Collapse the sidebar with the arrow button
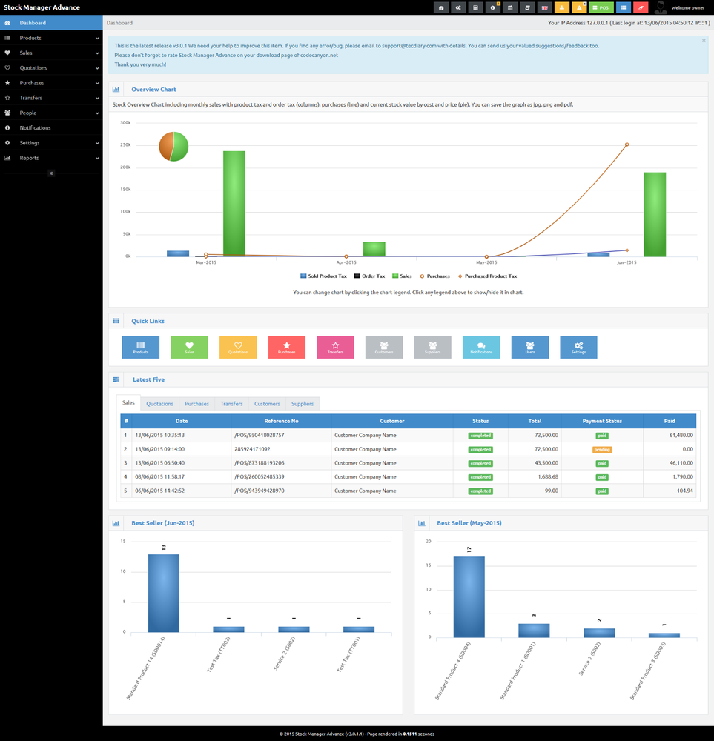This screenshot has height=741, width=714. coord(50,173)
